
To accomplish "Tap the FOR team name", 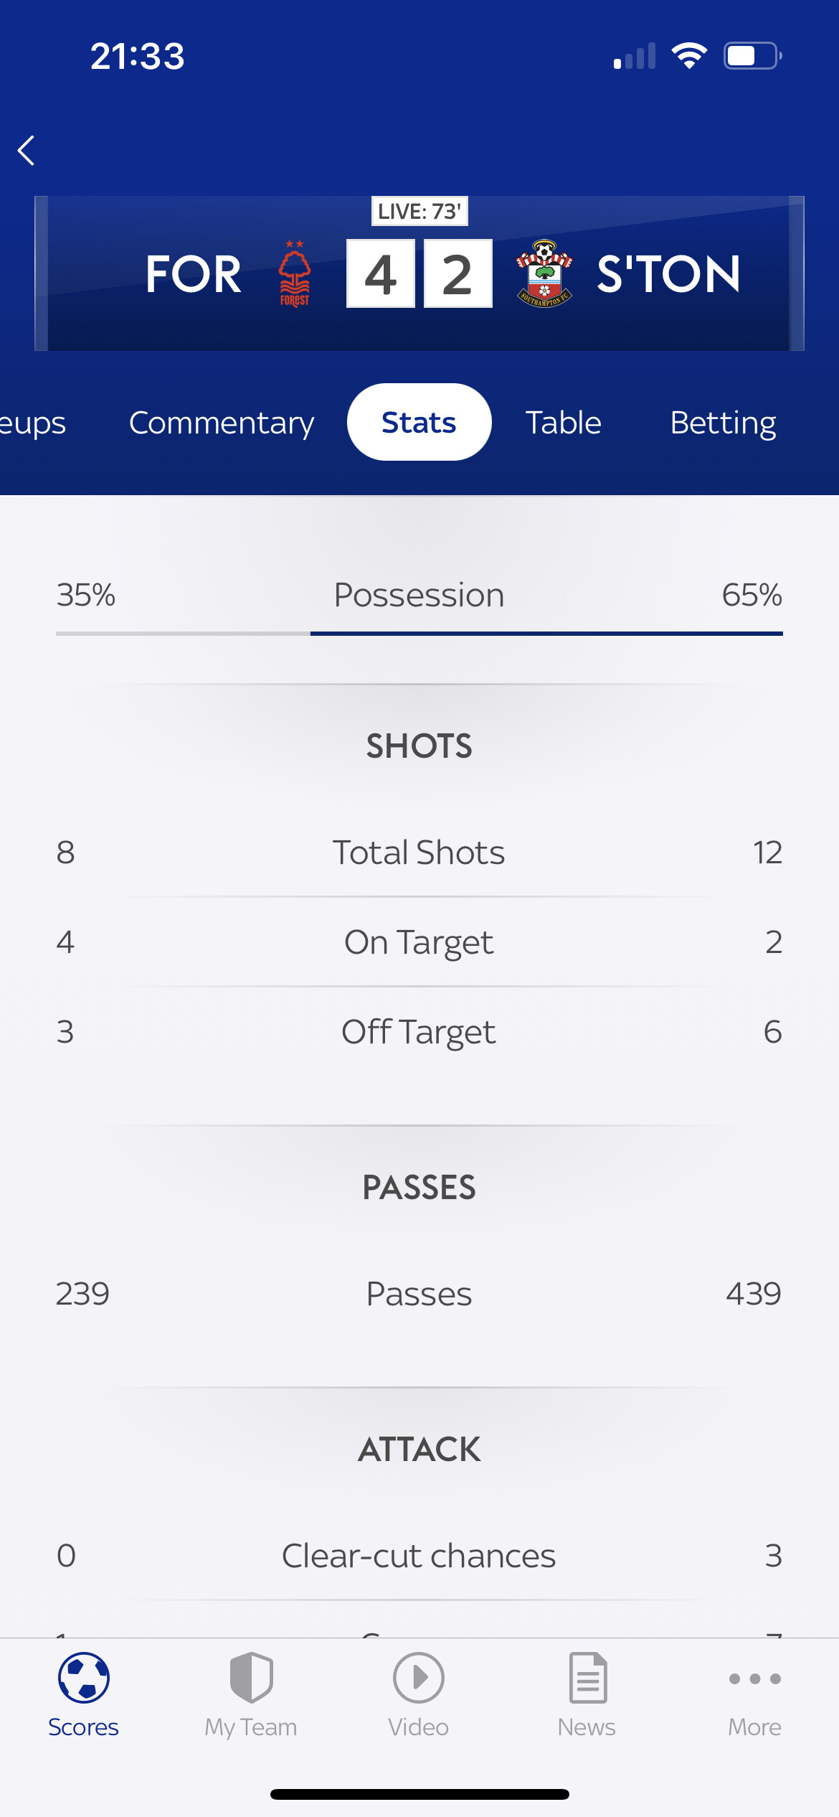I will (x=194, y=273).
